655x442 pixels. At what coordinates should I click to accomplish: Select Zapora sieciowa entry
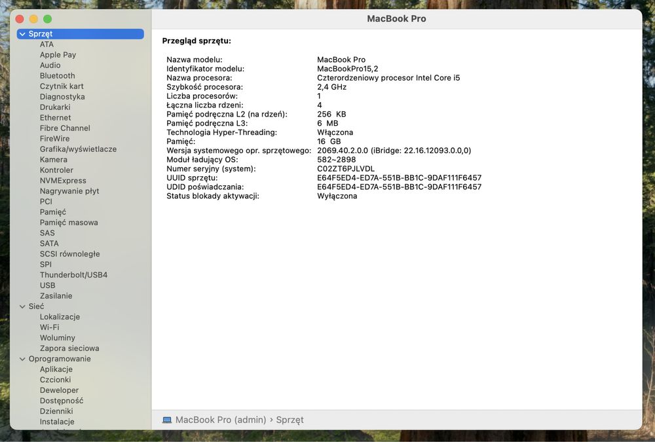click(x=69, y=348)
